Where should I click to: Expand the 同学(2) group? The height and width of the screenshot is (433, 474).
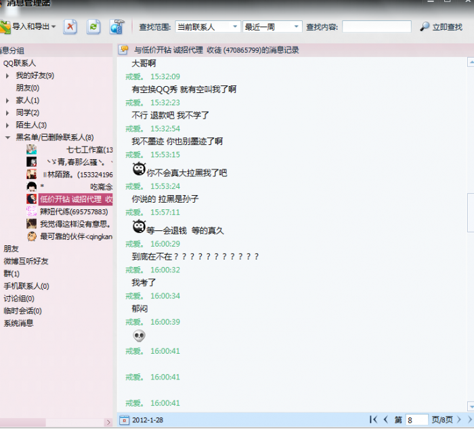[7, 113]
